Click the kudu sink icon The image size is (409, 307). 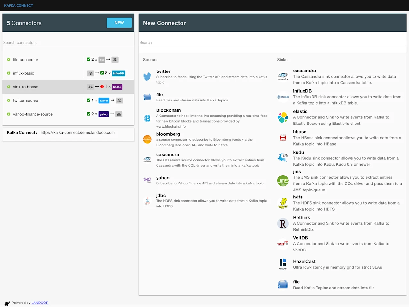pyautogui.click(x=283, y=158)
